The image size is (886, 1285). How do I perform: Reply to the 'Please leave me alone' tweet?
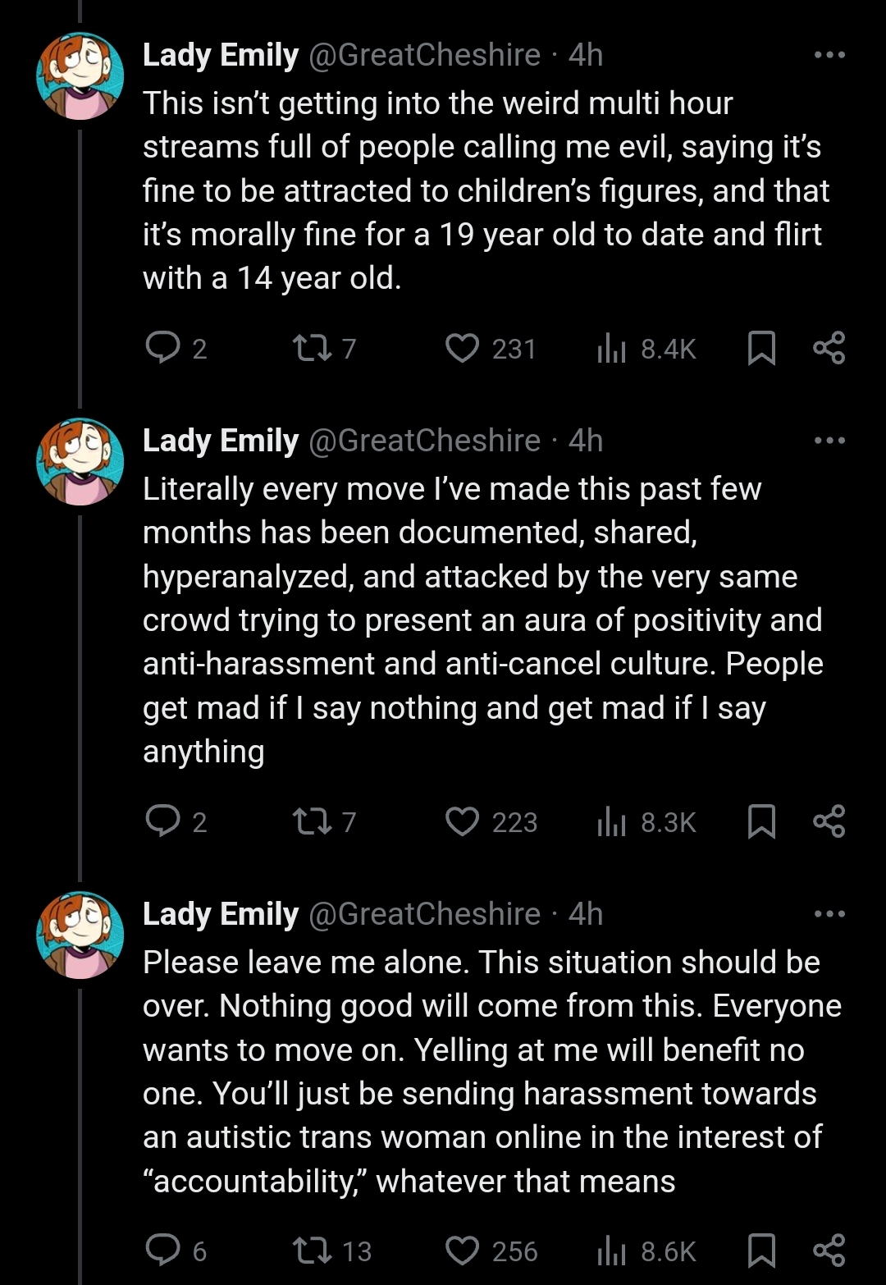point(163,1250)
